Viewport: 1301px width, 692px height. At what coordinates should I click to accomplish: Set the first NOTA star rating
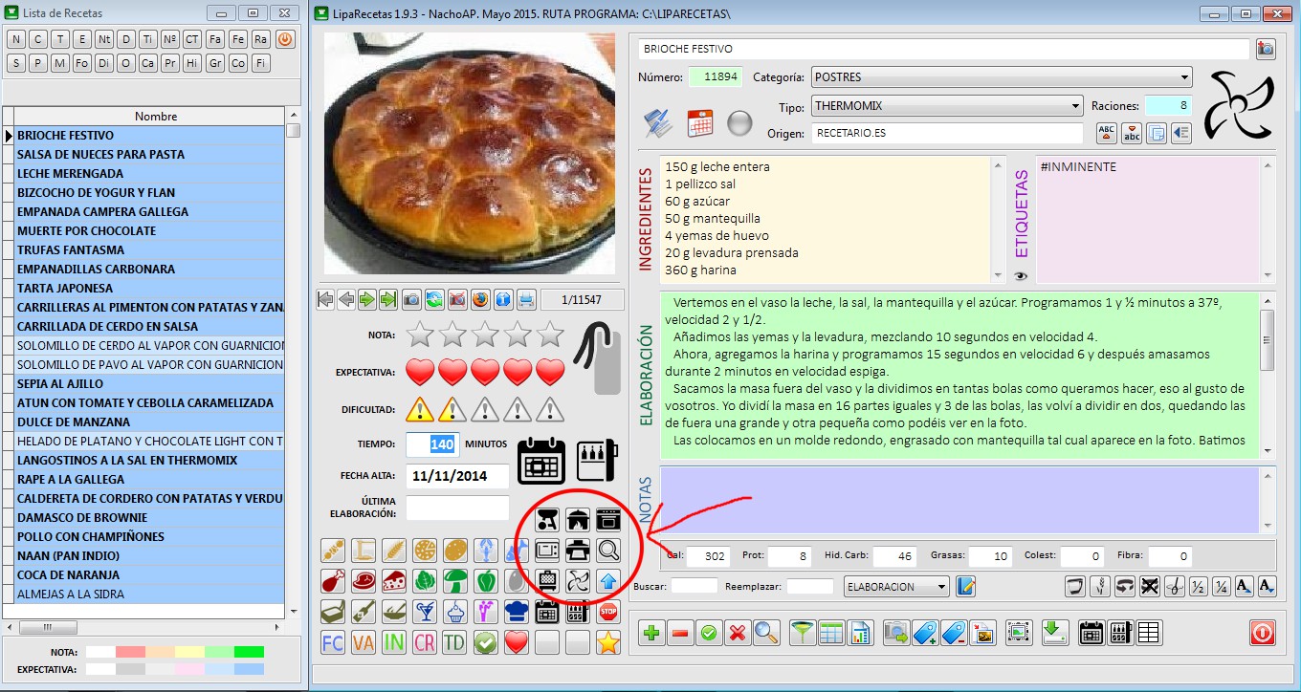[420, 335]
